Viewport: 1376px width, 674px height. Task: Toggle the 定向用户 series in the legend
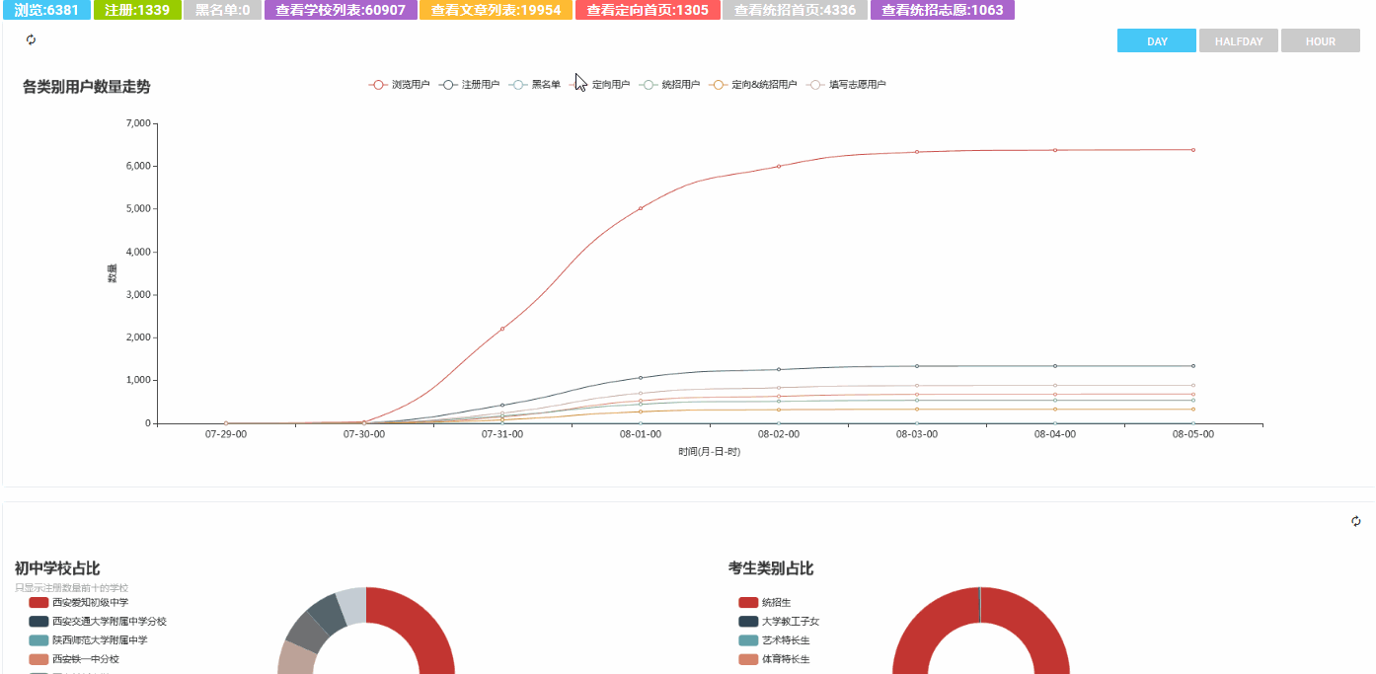point(599,85)
